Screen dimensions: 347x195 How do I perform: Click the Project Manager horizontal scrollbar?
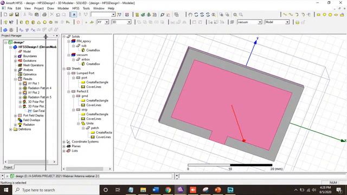pyautogui.click(x=30, y=162)
